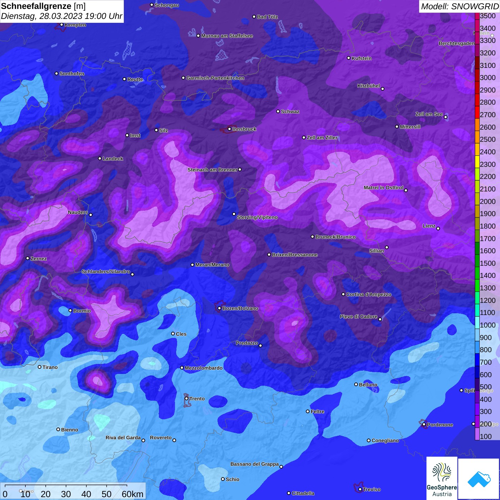Click the 'Landeck' label
The width and height of the screenshot is (500, 500).
click(113, 159)
